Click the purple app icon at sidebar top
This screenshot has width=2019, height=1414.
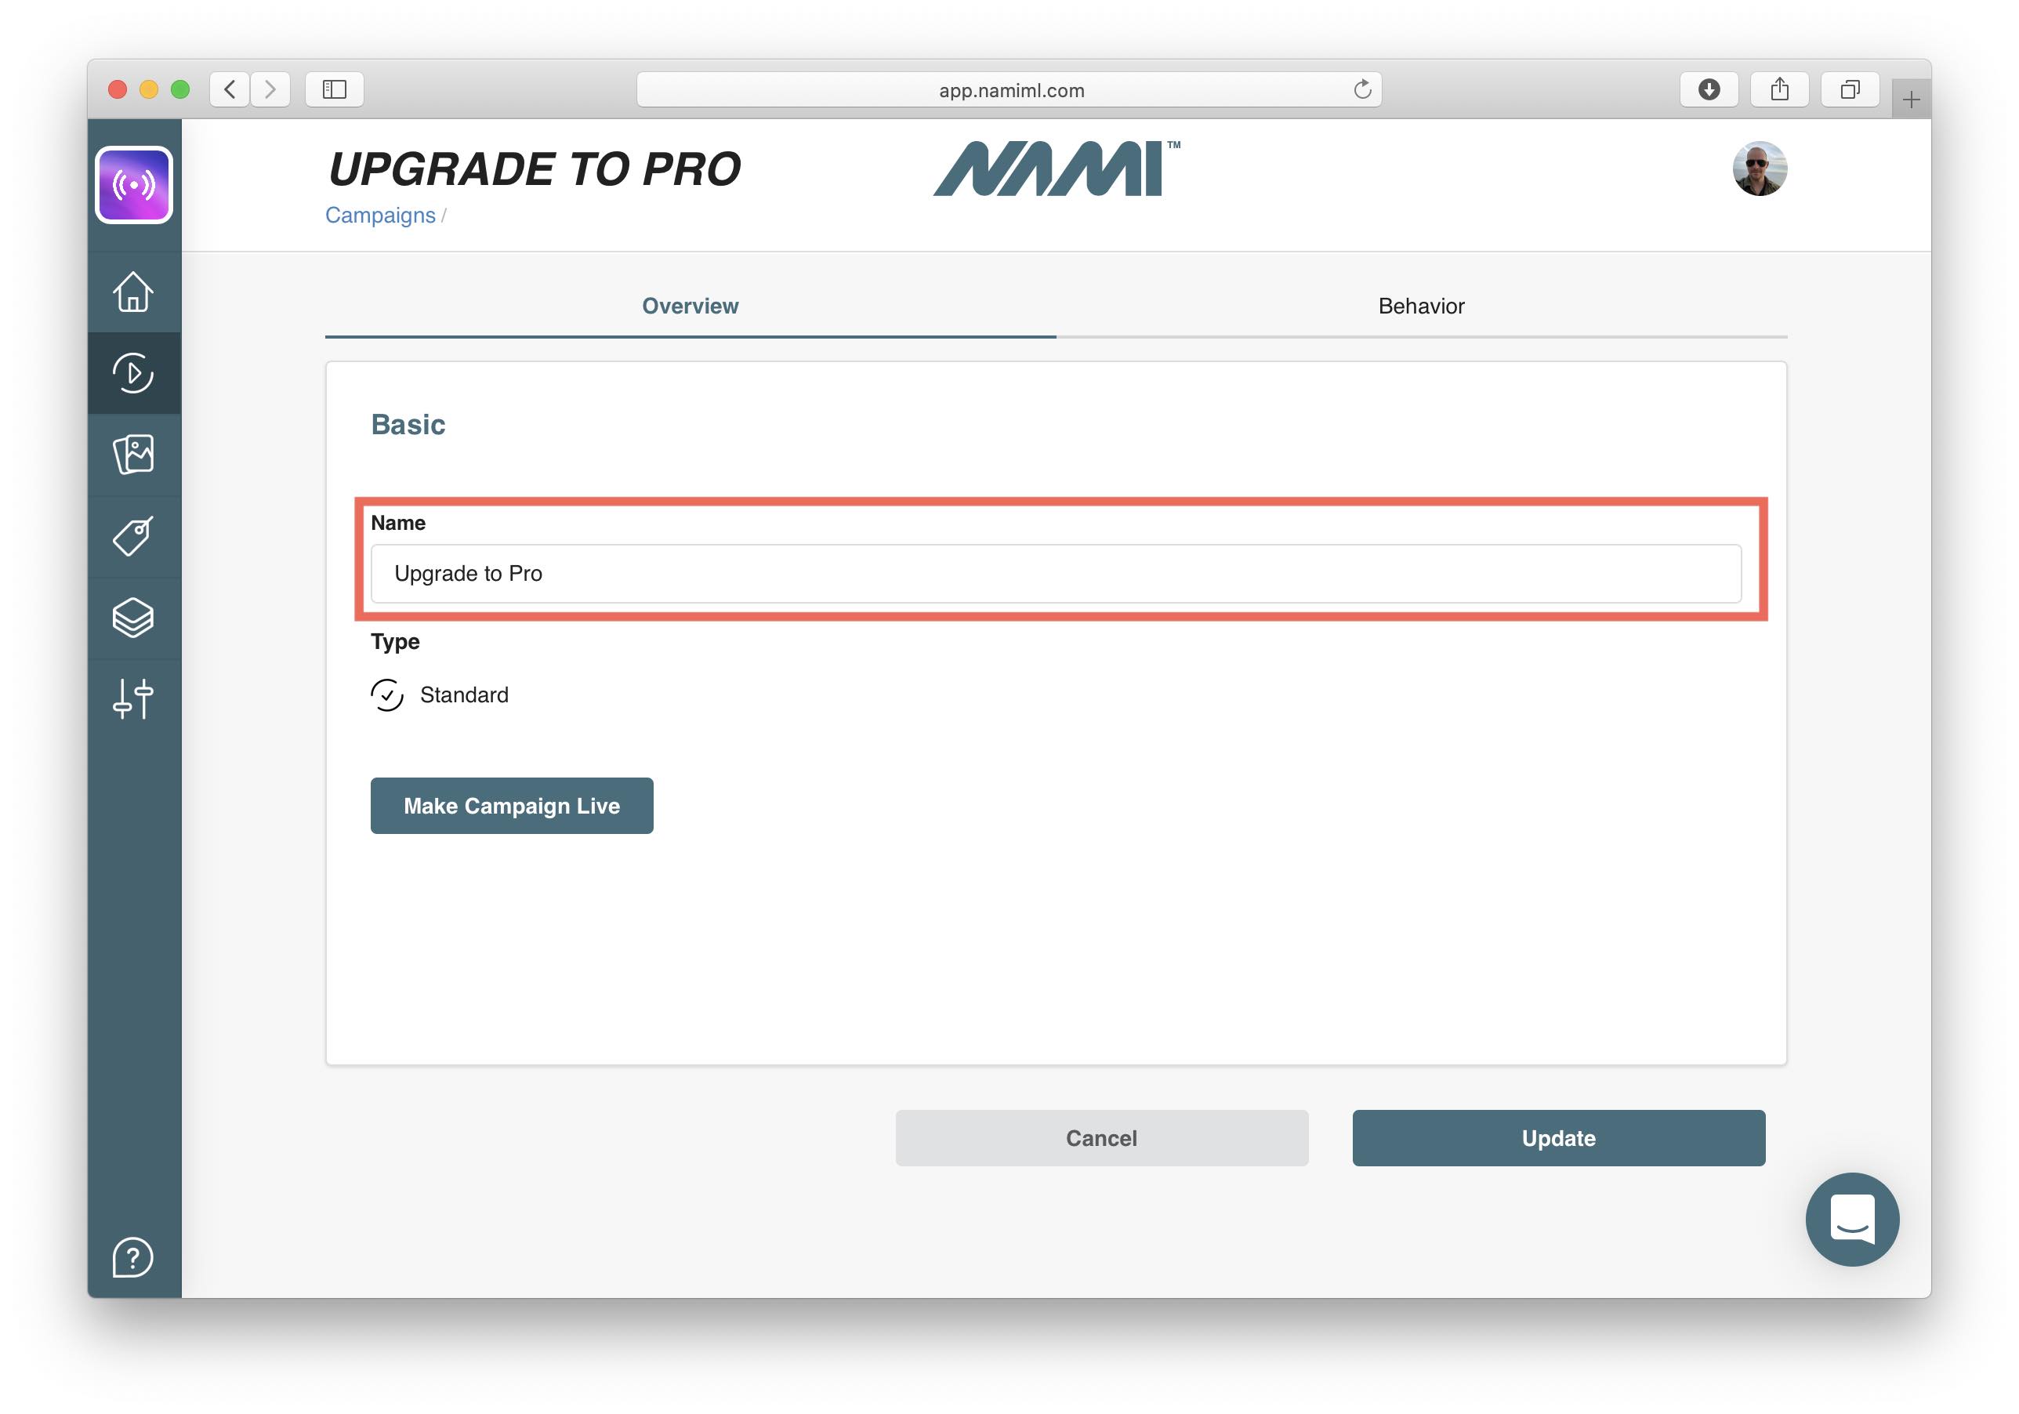134,185
